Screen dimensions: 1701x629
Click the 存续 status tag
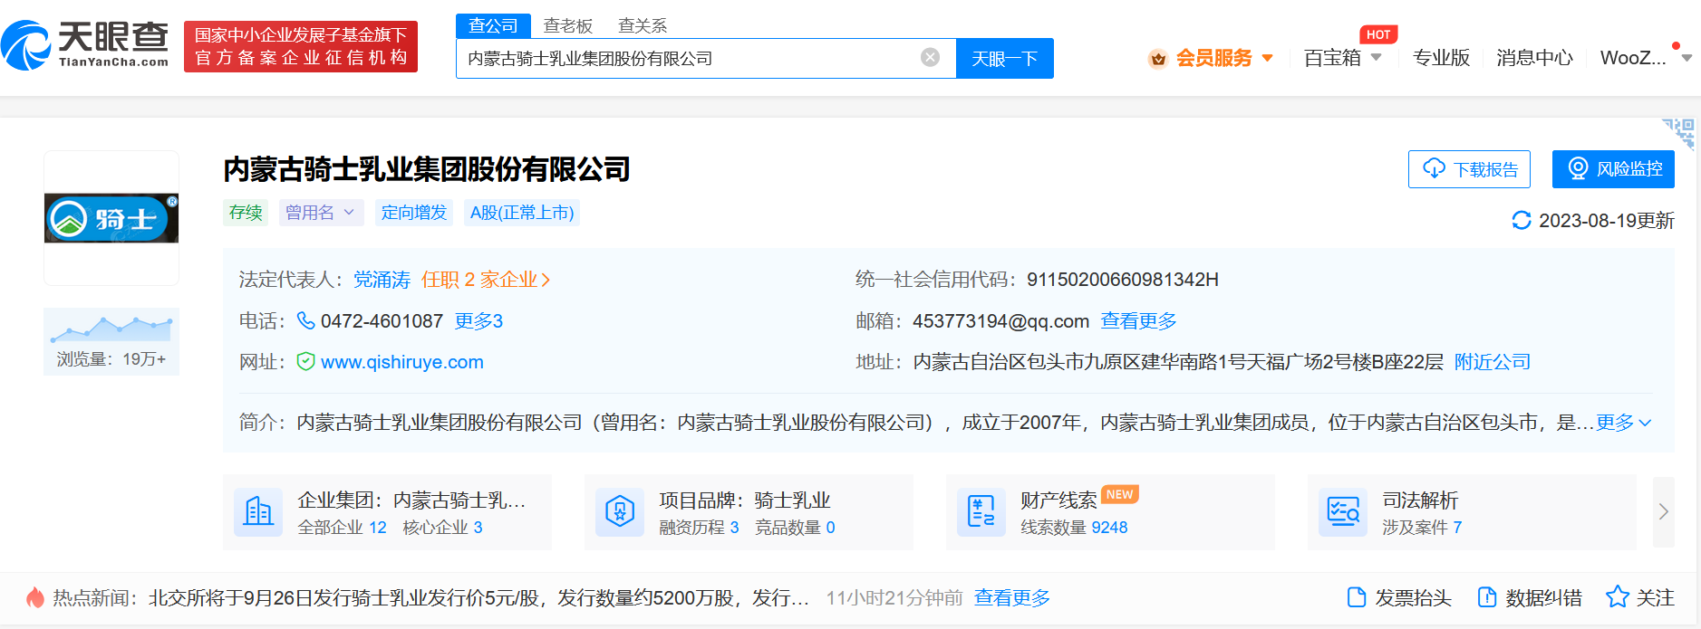coord(246,213)
